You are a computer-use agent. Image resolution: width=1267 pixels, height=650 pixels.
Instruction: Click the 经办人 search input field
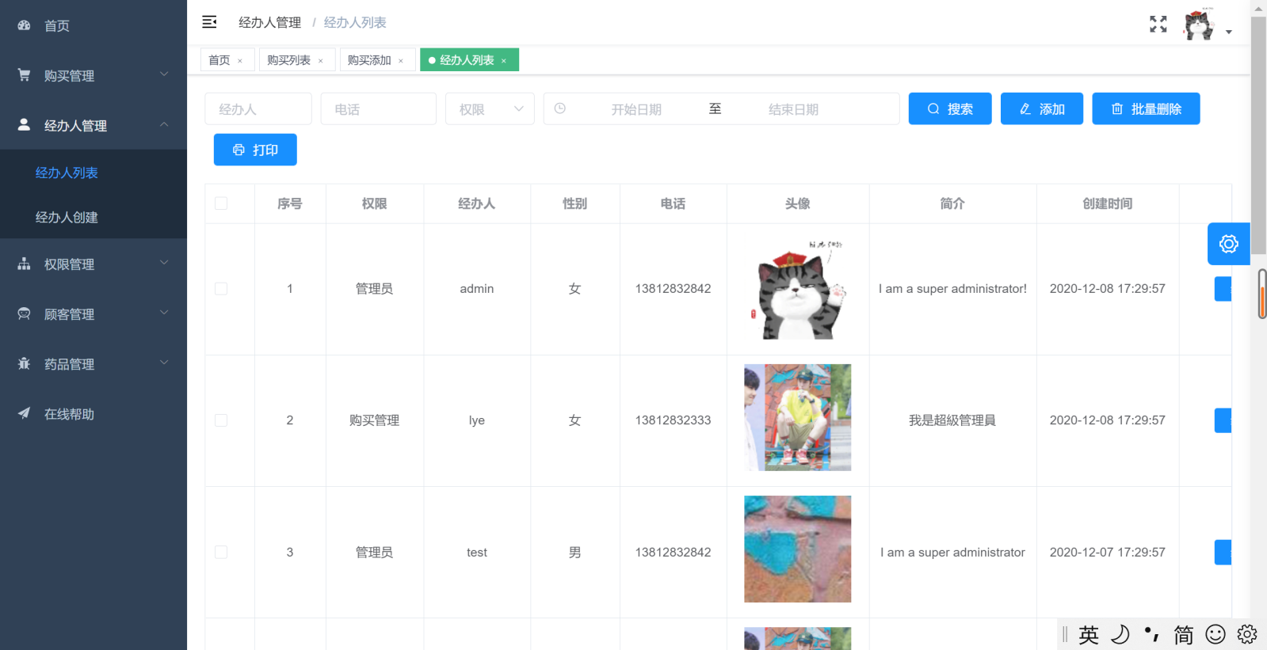pyautogui.click(x=258, y=108)
